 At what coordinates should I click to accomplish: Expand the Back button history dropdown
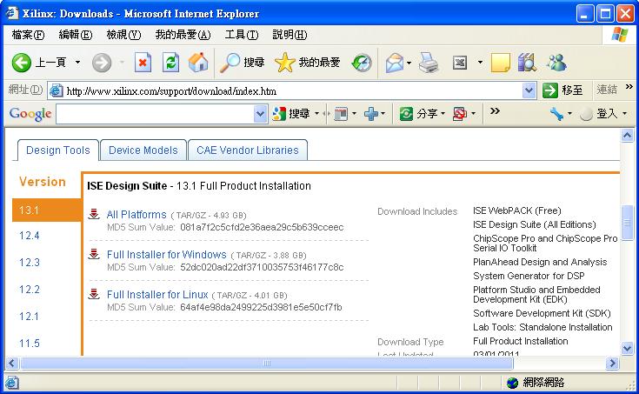point(77,63)
